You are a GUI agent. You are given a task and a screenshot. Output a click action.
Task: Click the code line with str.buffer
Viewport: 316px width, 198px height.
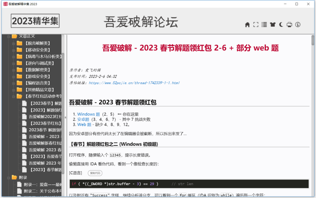(189, 184)
